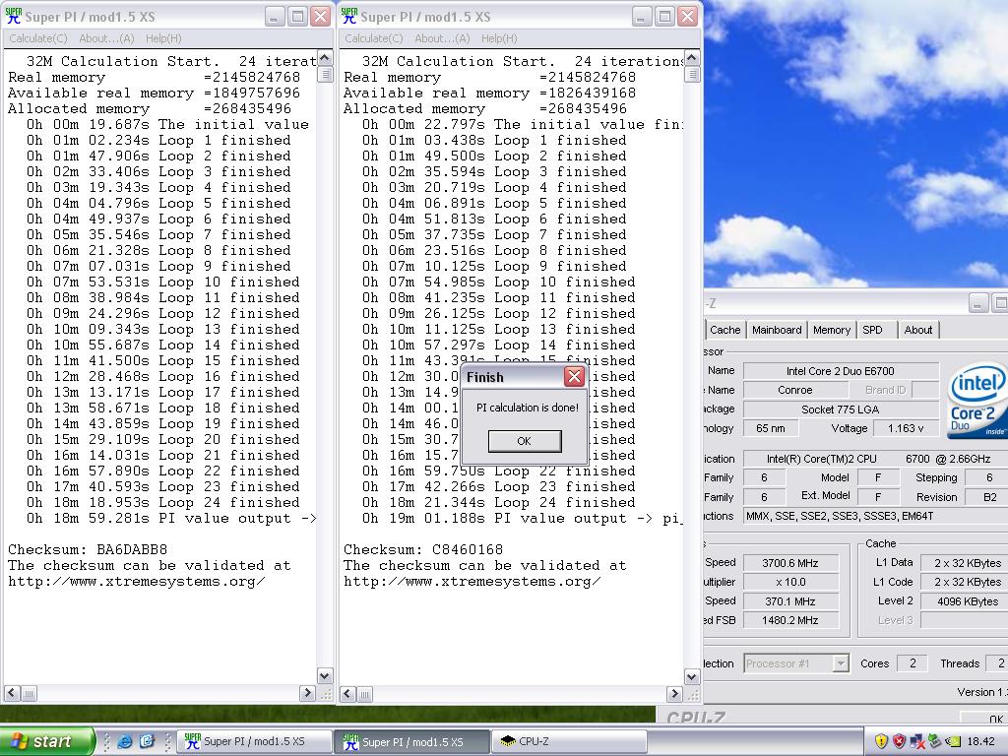This screenshot has height=756, width=1008.
Task: Click scroll-down arrow in C8460168 checksum window
Action: pyautogui.click(x=692, y=675)
